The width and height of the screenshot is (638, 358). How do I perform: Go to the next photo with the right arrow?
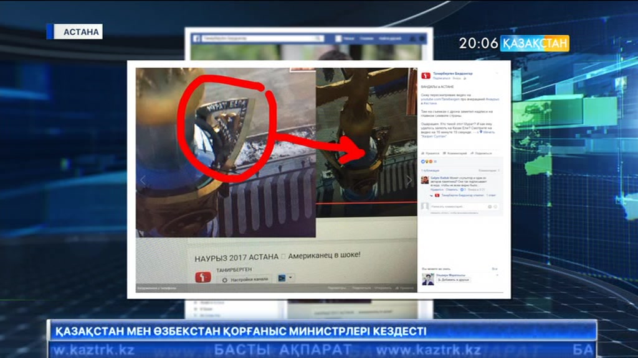point(409,180)
